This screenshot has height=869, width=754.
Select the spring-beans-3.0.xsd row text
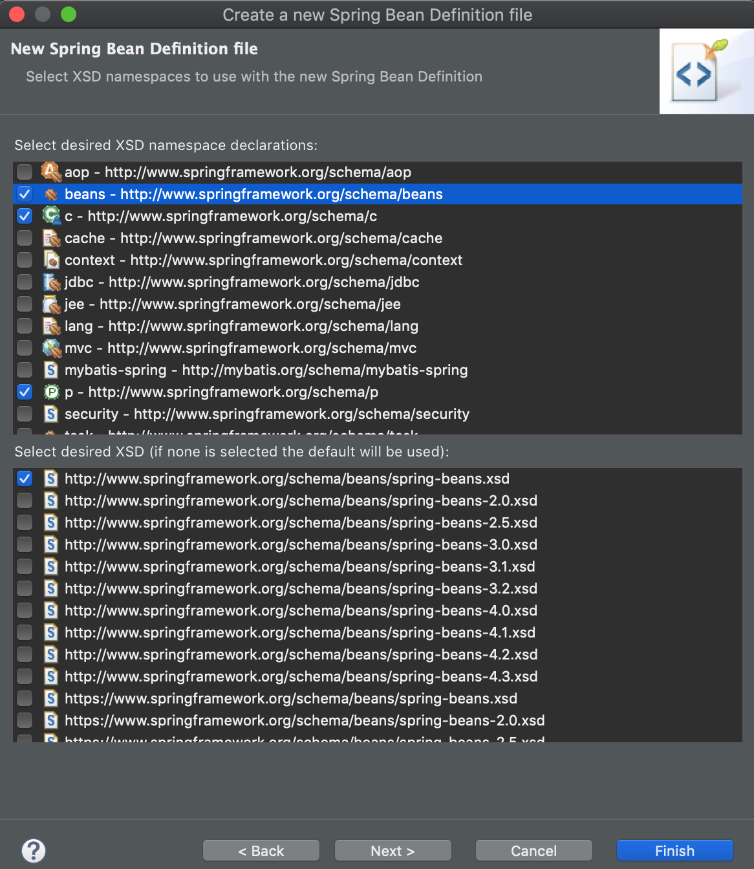(x=301, y=544)
